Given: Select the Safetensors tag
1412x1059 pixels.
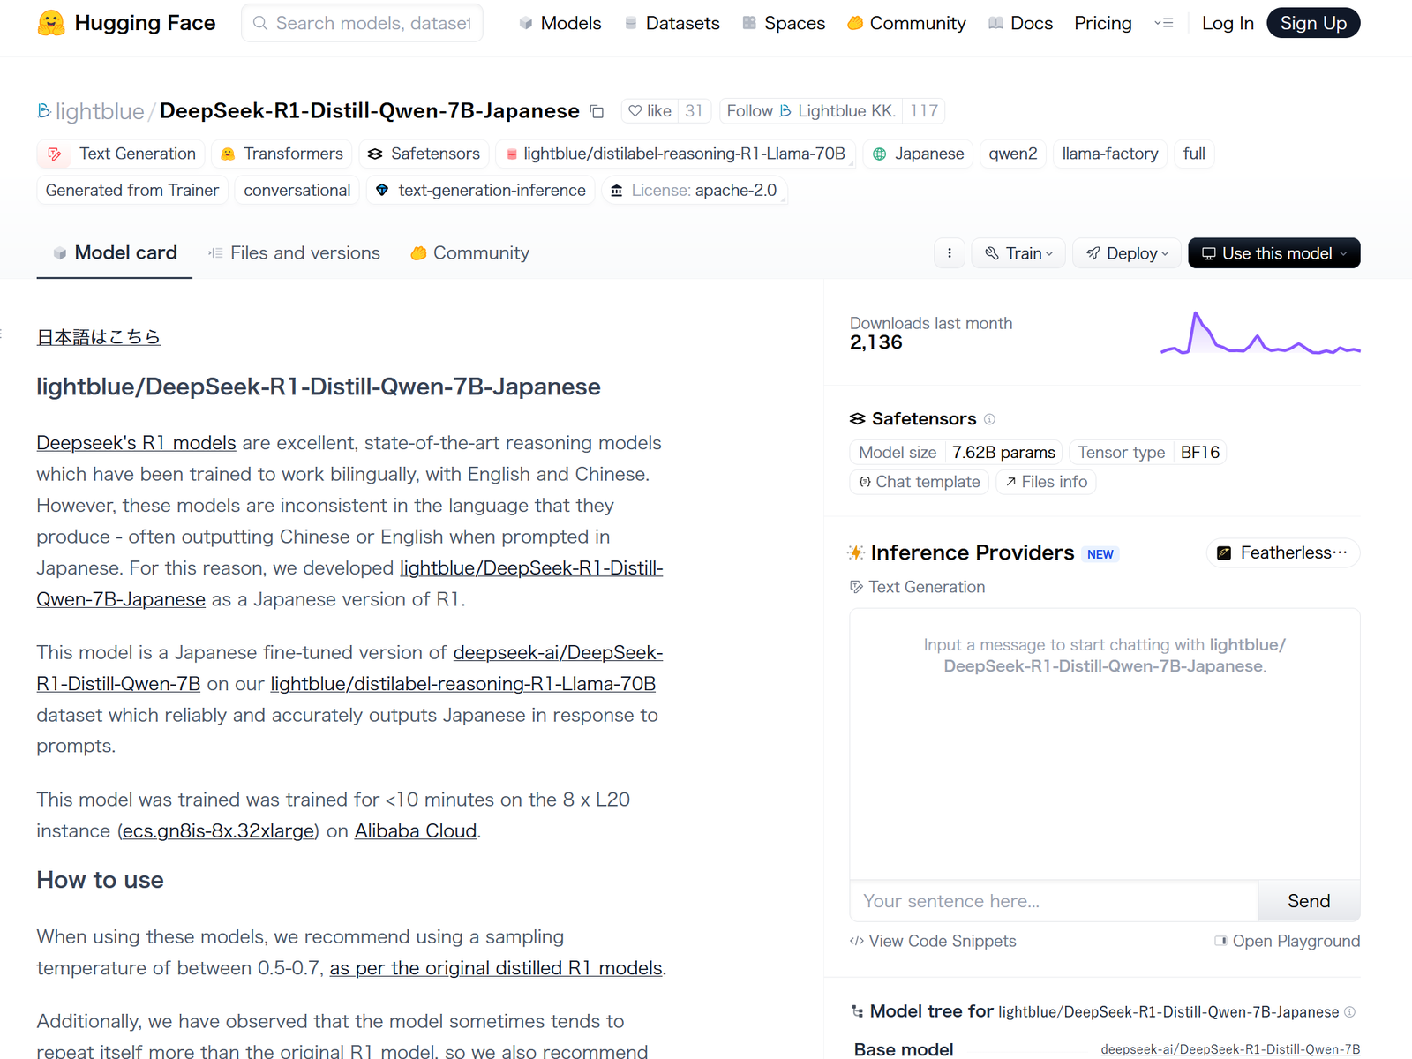Looking at the screenshot, I should (x=424, y=154).
